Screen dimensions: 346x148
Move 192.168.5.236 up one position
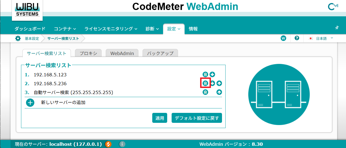tap(219, 83)
